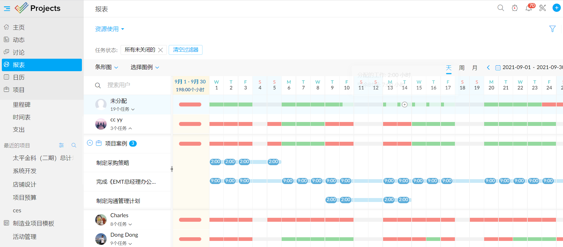The height and width of the screenshot is (247, 563).
Task: Click the recent projects settings sliders icon
Action: click(62, 145)
